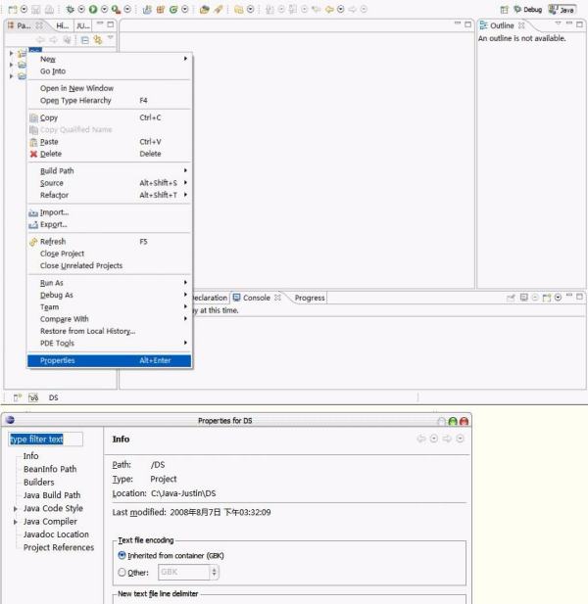Choose Restore from Local History...
588x604 pixels.
coord(109,331)
